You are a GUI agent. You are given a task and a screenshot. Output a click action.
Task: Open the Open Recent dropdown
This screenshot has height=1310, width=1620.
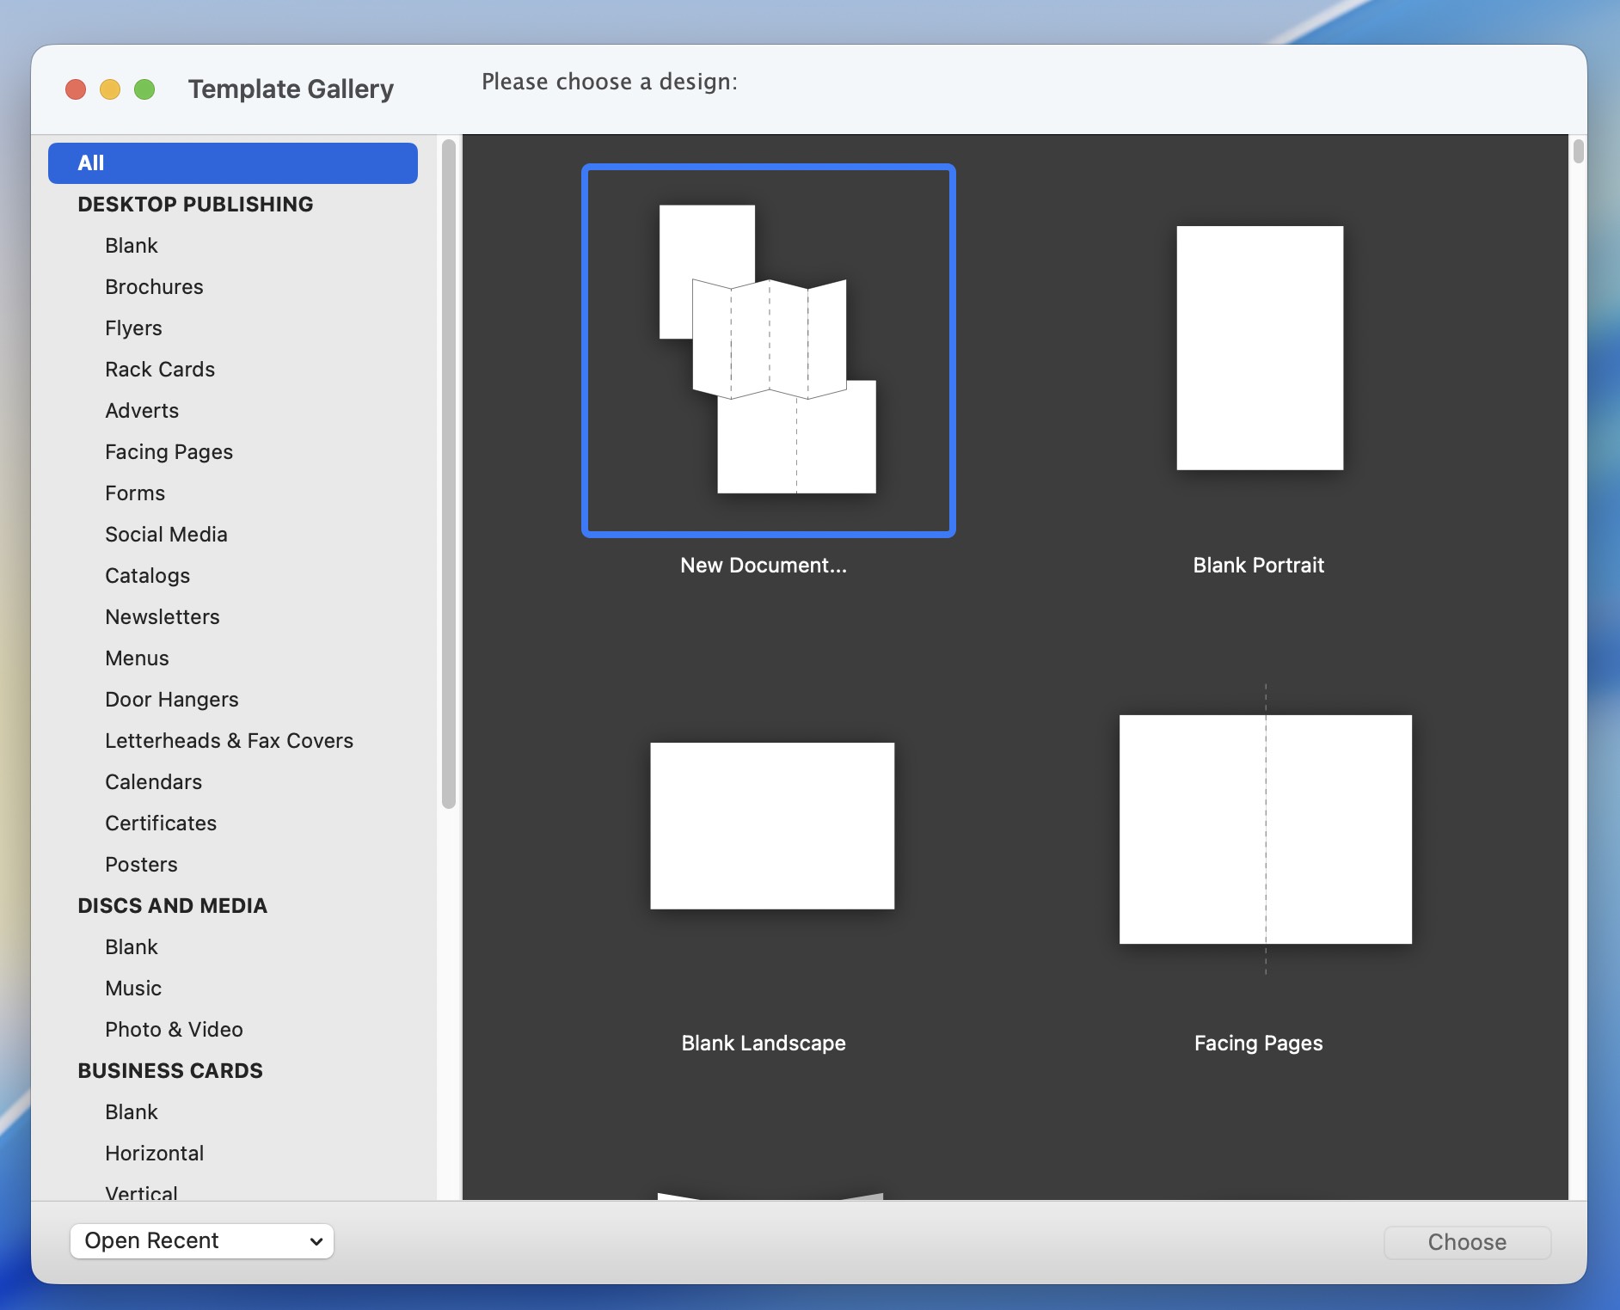pyautogui.click(x=202, y=1240)
